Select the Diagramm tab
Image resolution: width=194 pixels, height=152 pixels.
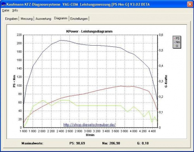point(61,18)
